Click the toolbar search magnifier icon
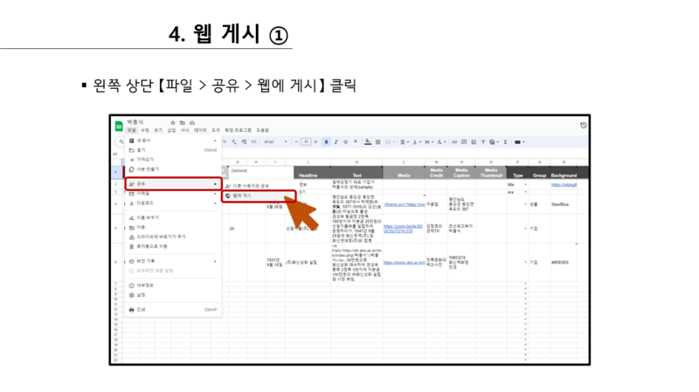 coord(121,141)
